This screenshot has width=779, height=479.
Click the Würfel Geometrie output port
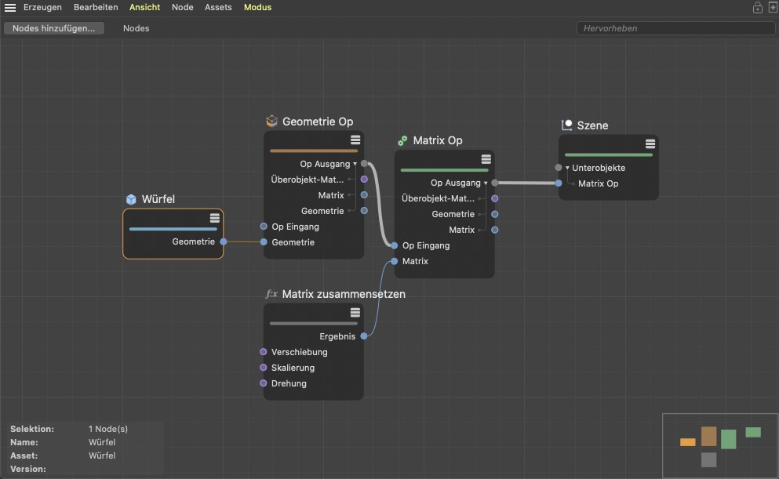[x=224, y=241]
